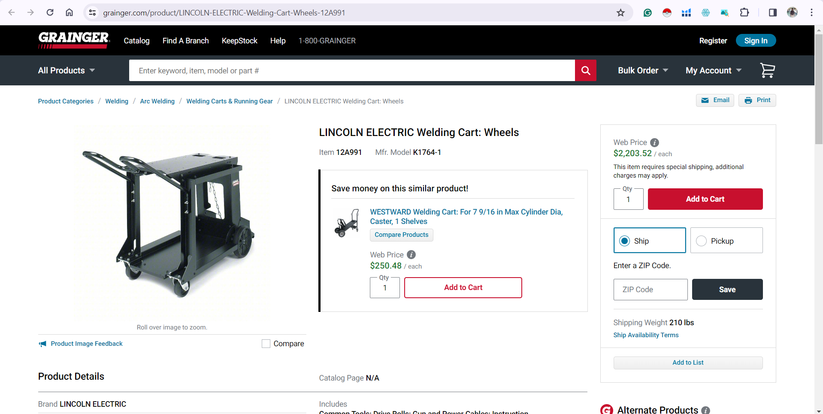The image size is (823, 414).
Task: Click the browser back arrow
Action: tap(12, 12)
